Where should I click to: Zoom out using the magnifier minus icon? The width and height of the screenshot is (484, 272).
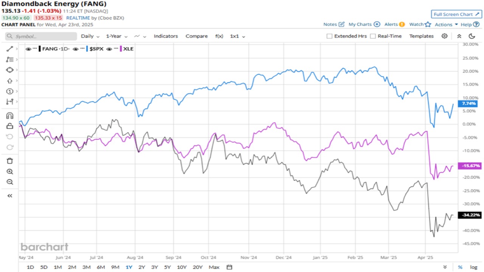[10, 182]
